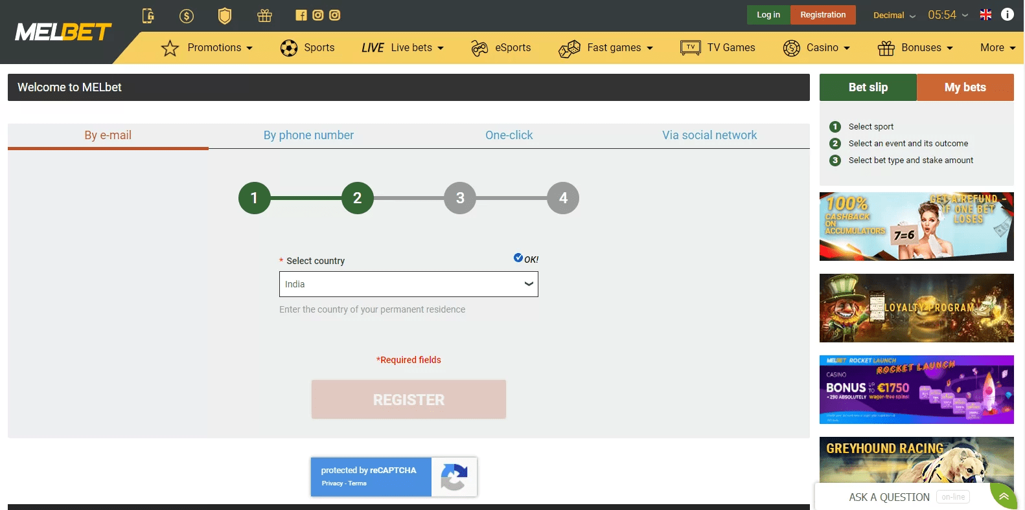Open the gift box icon in top bar
The image size is (1025, 510).
tap(264, 16)
